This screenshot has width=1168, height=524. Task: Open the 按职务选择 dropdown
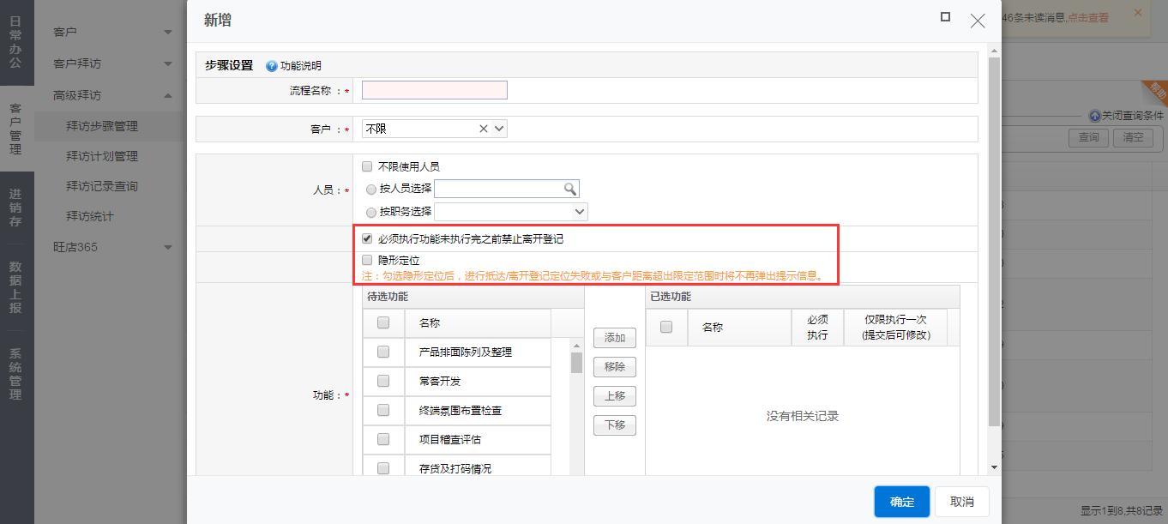point(580,211)
